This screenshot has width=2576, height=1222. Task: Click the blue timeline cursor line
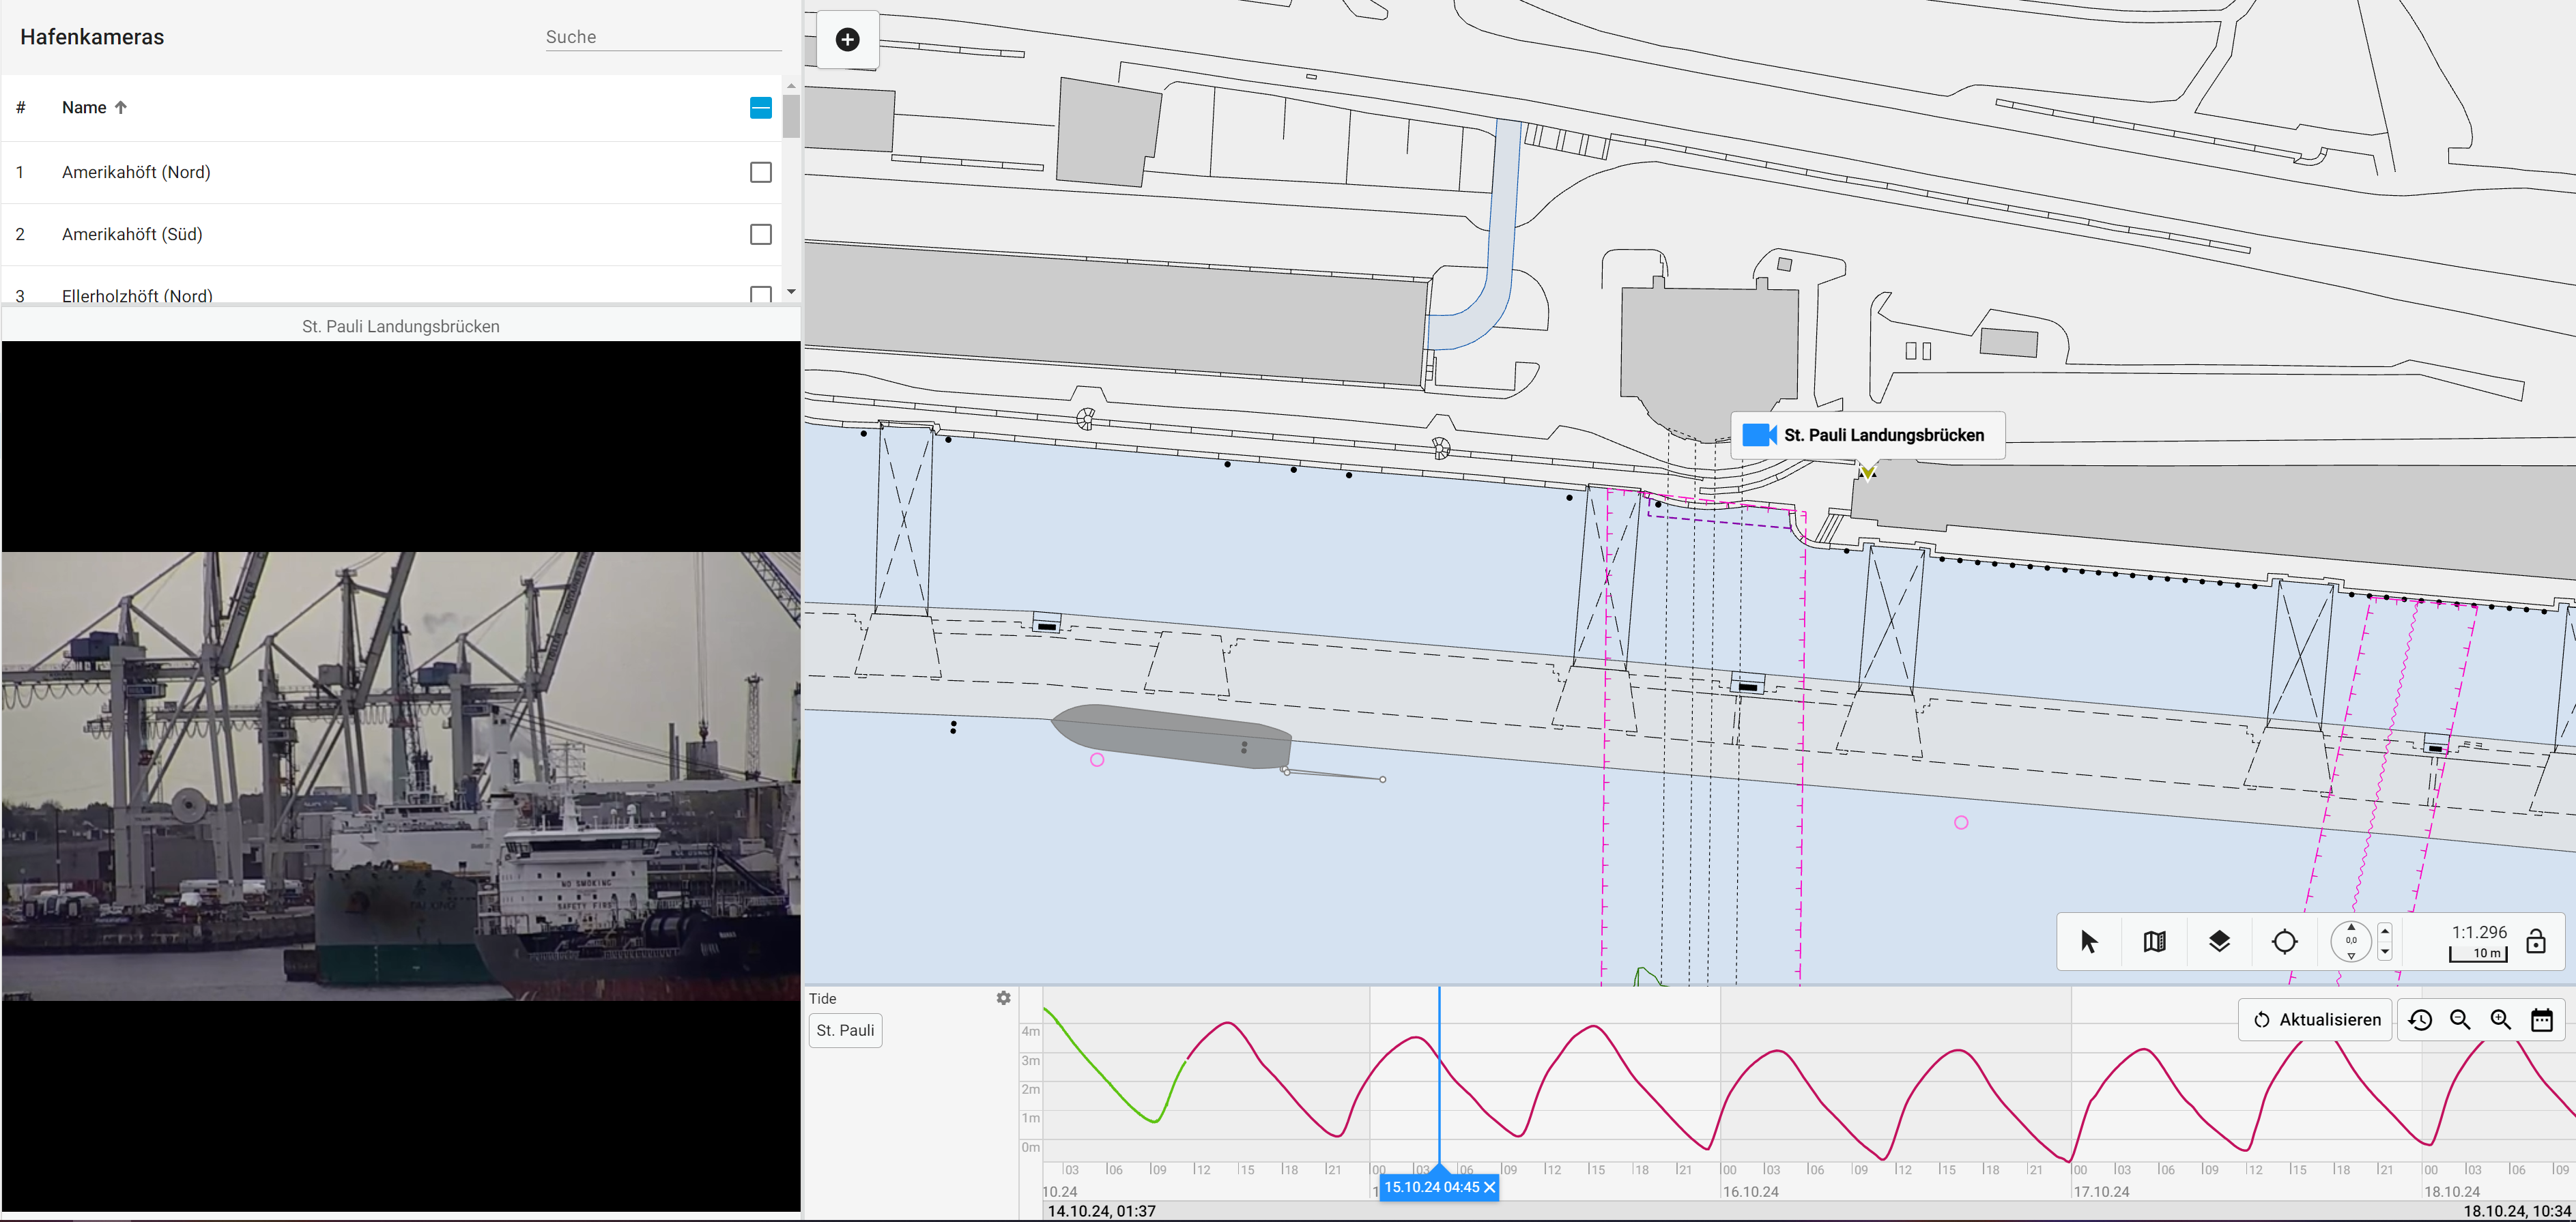[x=1439, y=1075]
